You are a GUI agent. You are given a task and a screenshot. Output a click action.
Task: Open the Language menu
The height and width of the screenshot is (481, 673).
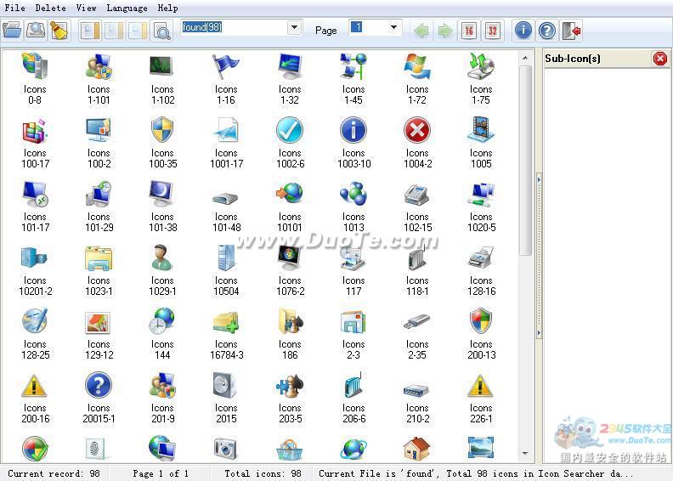tap(127, 8)
